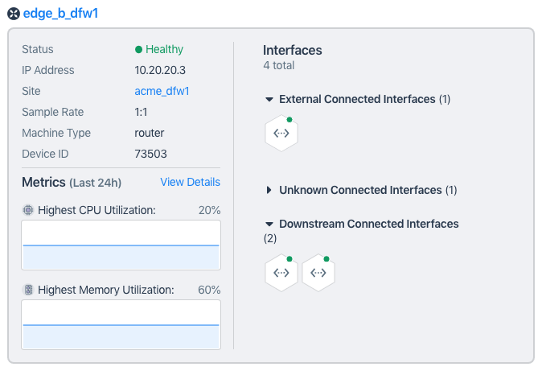Click the Interfaces heading

pyautogui.click(x=292, y=50)
